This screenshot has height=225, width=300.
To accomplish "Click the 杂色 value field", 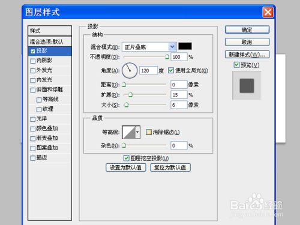I will pyautogui.click(x=179, y=145).
